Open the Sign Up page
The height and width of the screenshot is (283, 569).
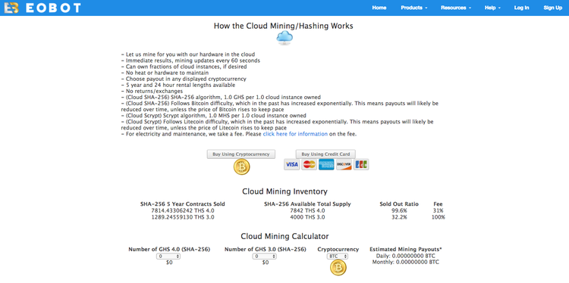point(552,8)
